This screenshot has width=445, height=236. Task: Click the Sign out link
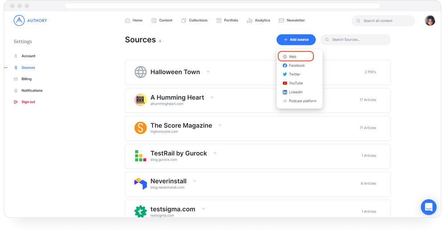(28, 102)
